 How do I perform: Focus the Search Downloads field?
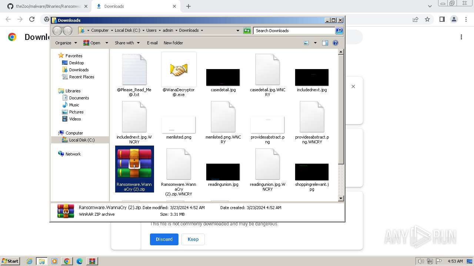pyautogui.click(x=294, y=31)
